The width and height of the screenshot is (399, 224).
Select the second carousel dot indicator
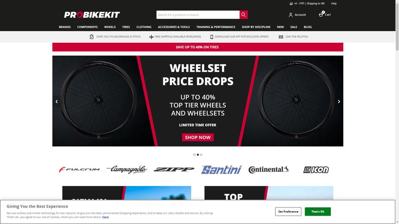[x=198, y=155]
